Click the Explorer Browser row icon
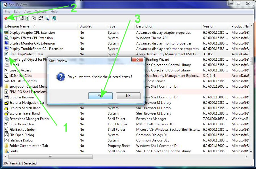Image resolution: width=256 pixels, height=169 pixels. coord(6,97)
